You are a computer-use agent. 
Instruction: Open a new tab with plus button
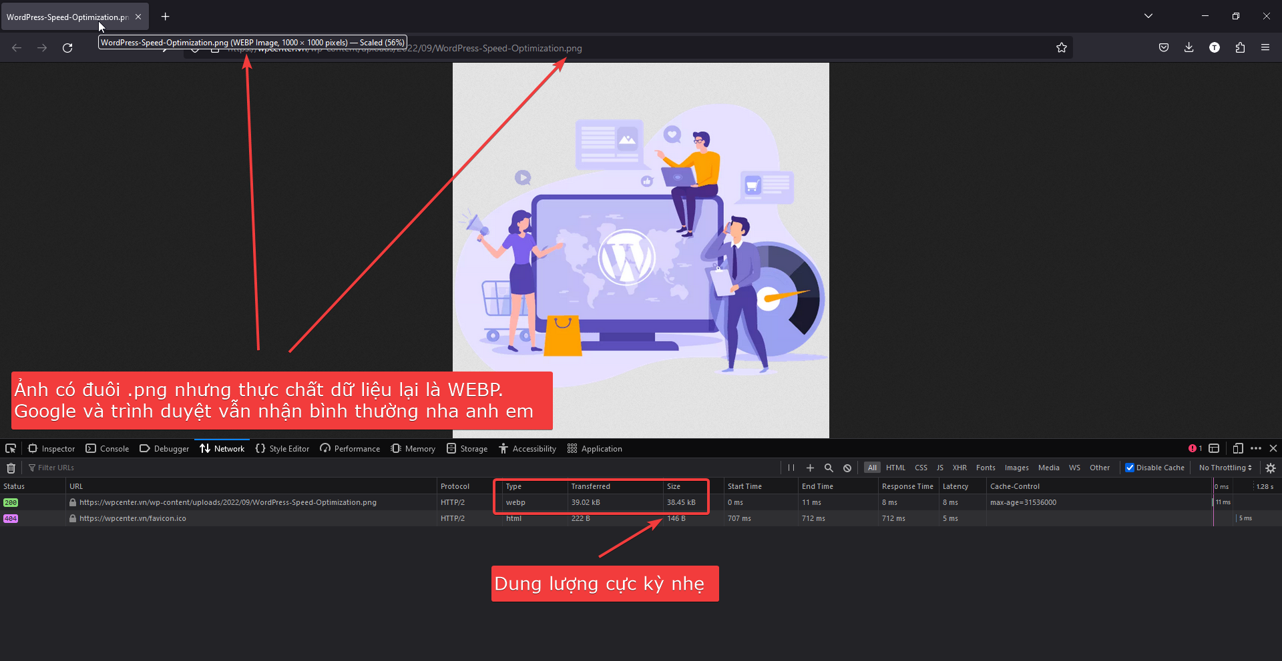tap(166, 17)
